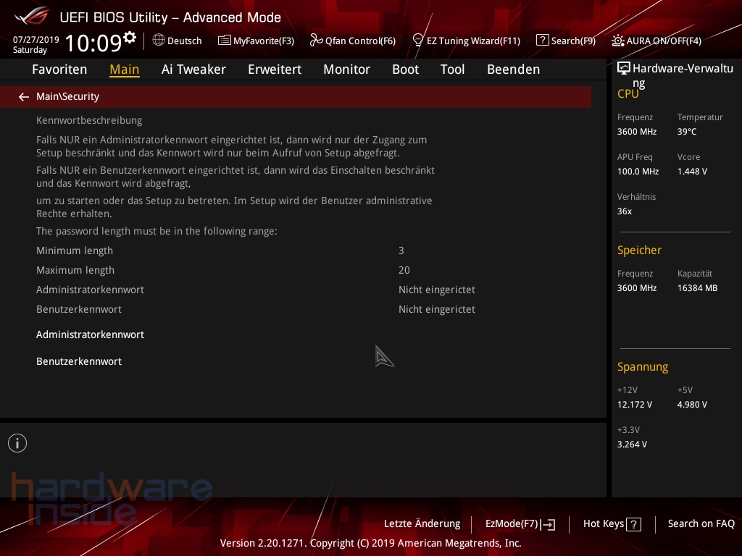Screen dimensions: 742x556
Task: Set the Benutzerkennwort option
Action: pos(79,362)
